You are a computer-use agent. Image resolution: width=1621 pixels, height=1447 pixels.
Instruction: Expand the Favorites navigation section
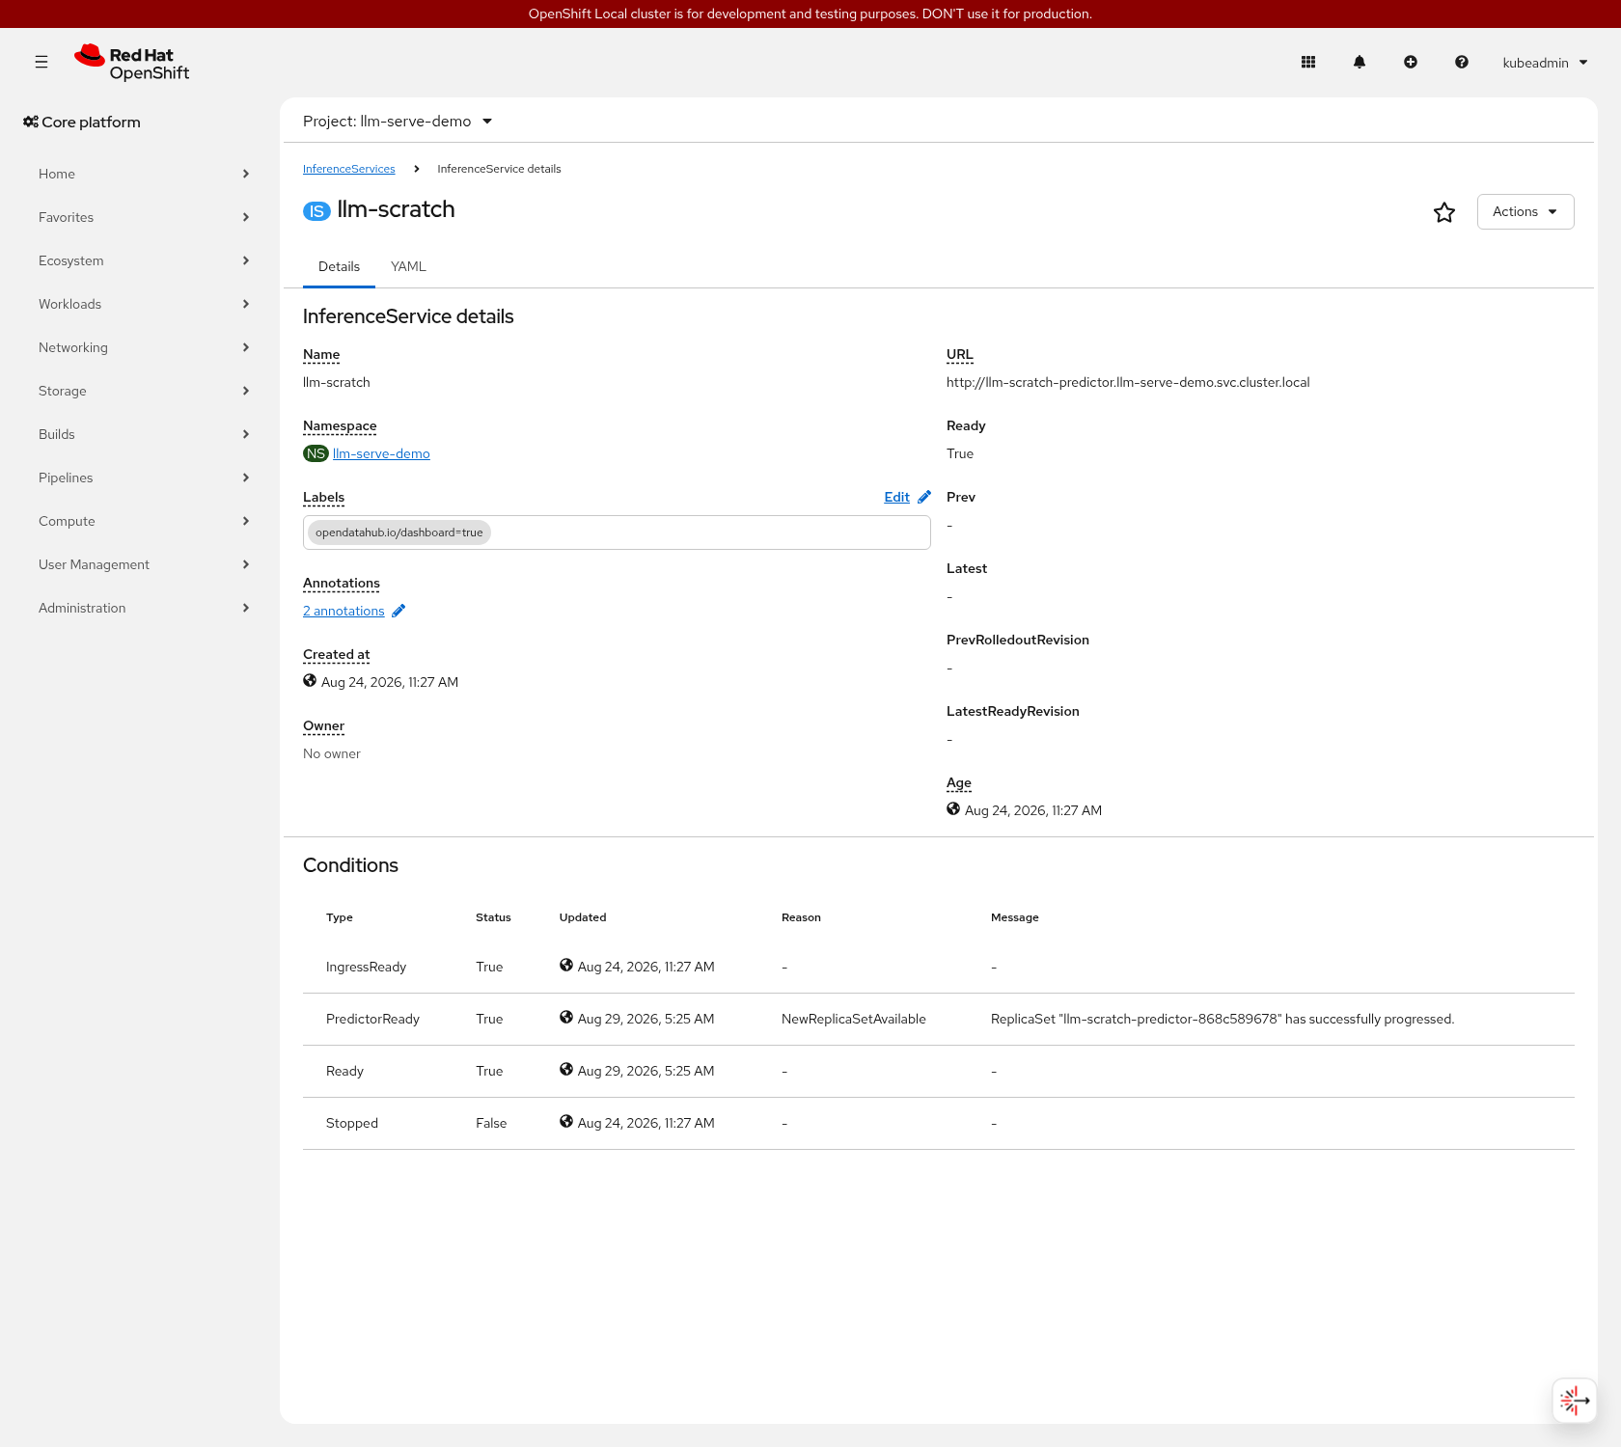click(144, 217)
